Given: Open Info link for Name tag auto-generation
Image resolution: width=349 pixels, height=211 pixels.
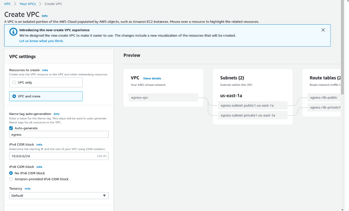Looking at the screenshot, I should (56, 114).
